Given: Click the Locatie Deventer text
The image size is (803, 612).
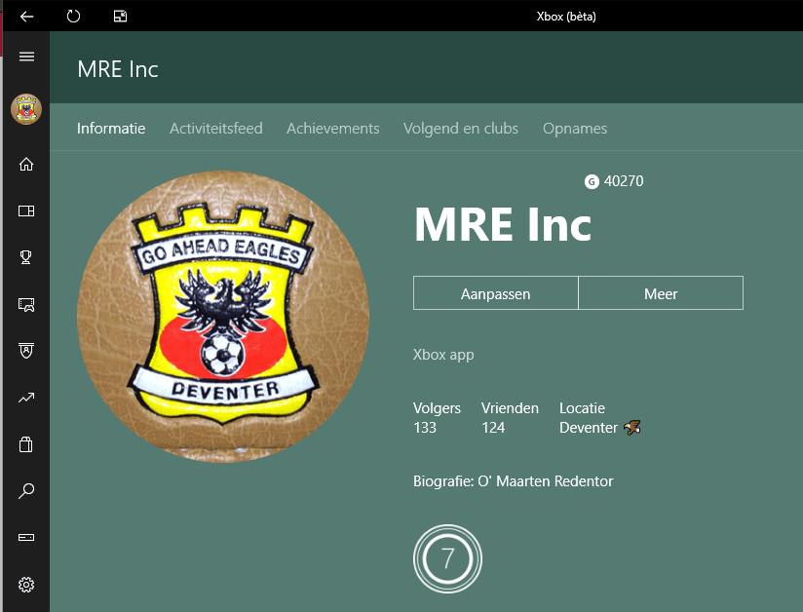Looking at the screenshot, I should click(x=589, y=428).
